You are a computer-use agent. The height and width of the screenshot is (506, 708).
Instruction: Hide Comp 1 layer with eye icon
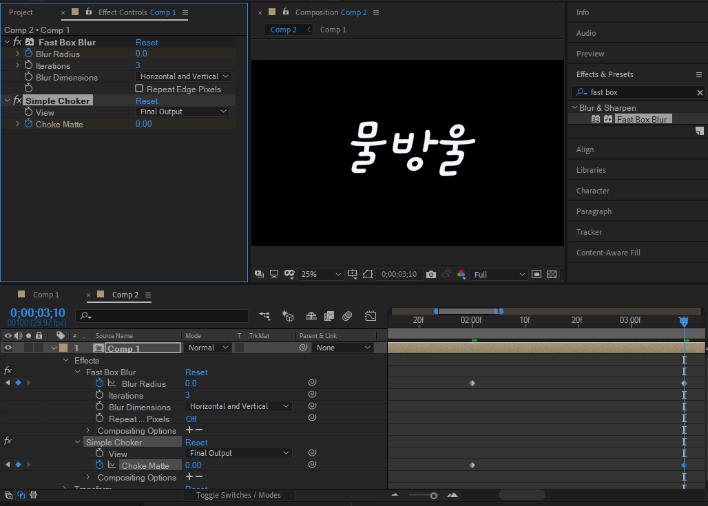point(8,348)
